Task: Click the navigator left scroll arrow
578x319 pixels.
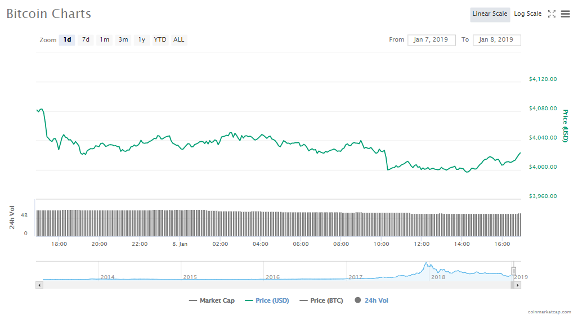Action: (x=39, y=285)
